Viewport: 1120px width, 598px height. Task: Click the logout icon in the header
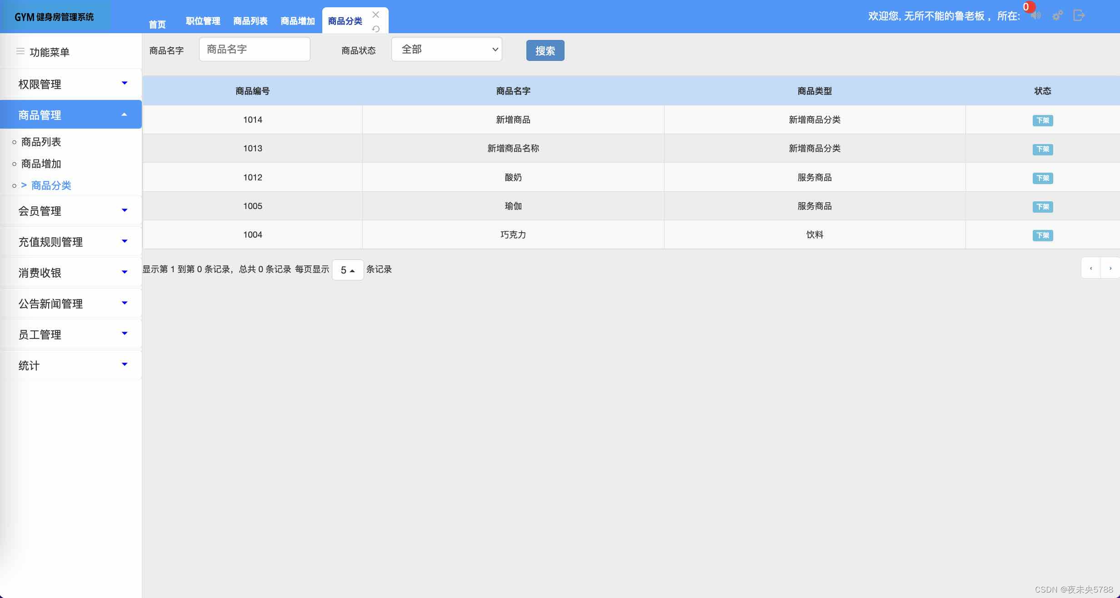click(1079, 16)
